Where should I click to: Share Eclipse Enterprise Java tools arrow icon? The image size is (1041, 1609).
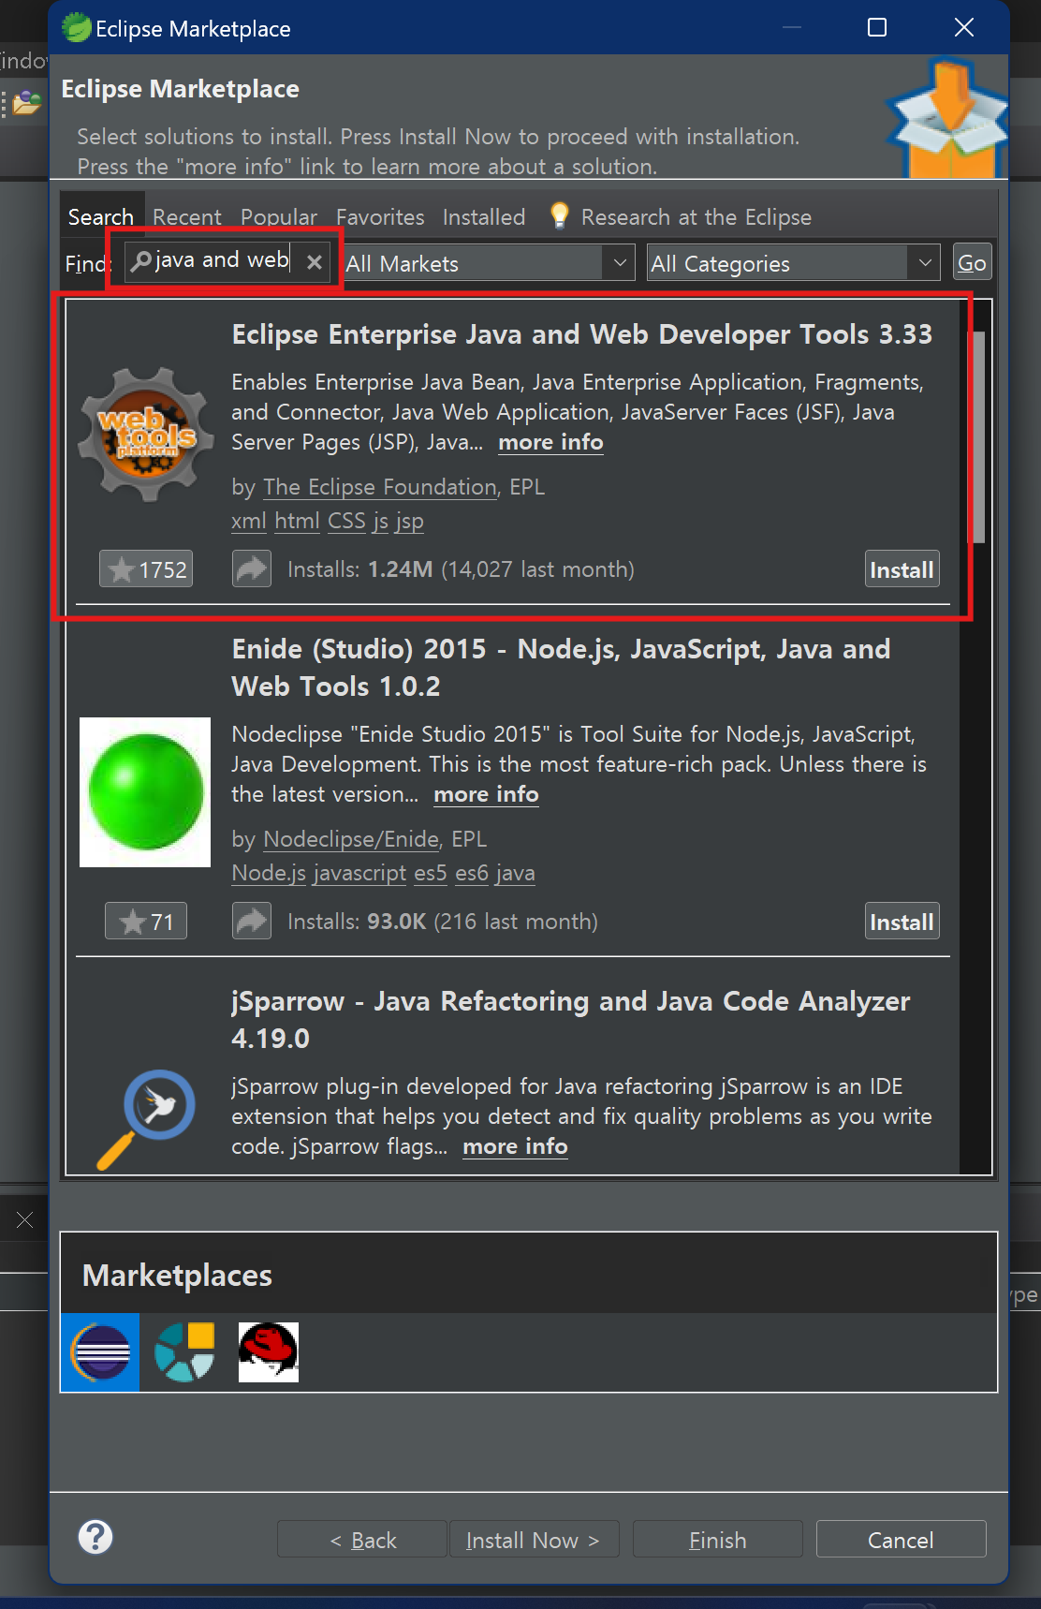252,569
